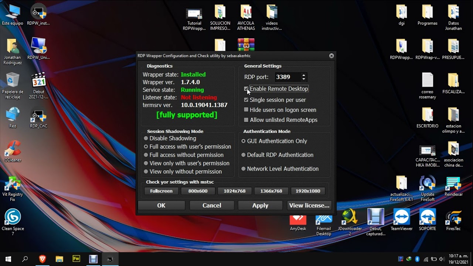
Task: Select Disable Shadowing radio option
Action: click(146, 138)
